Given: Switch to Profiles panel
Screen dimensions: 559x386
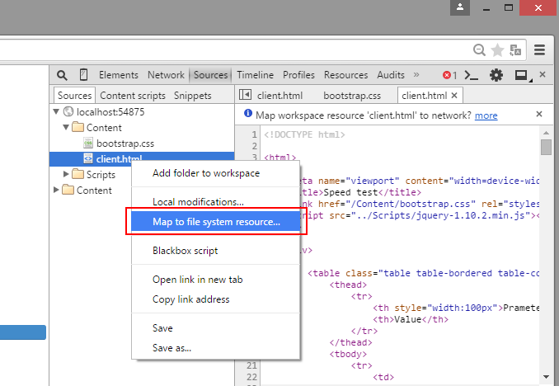Looking at the screenshot, I should click(298, 75).
